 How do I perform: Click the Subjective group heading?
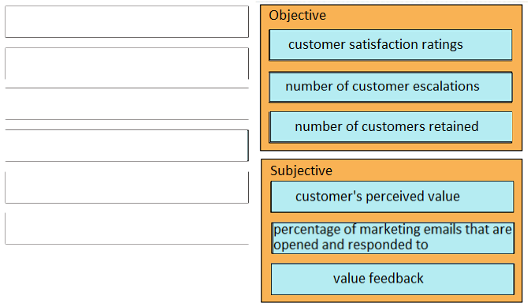[301, 170]
